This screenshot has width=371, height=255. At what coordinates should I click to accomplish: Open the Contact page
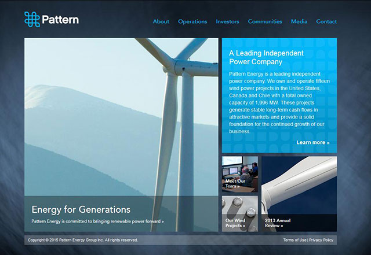(x=326, y=21)
